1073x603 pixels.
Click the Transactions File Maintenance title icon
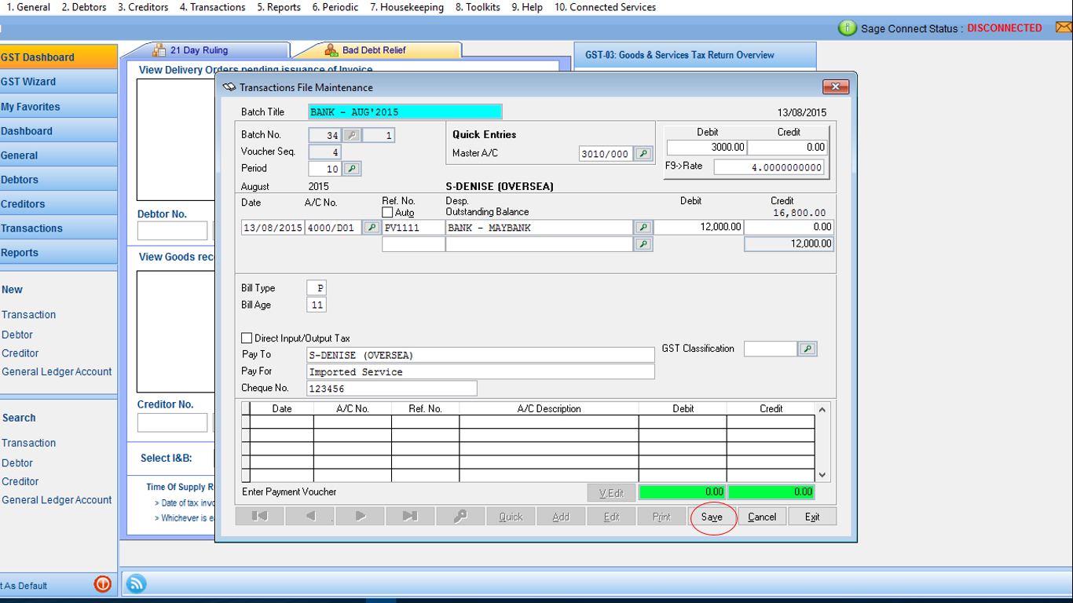point(229,87)
